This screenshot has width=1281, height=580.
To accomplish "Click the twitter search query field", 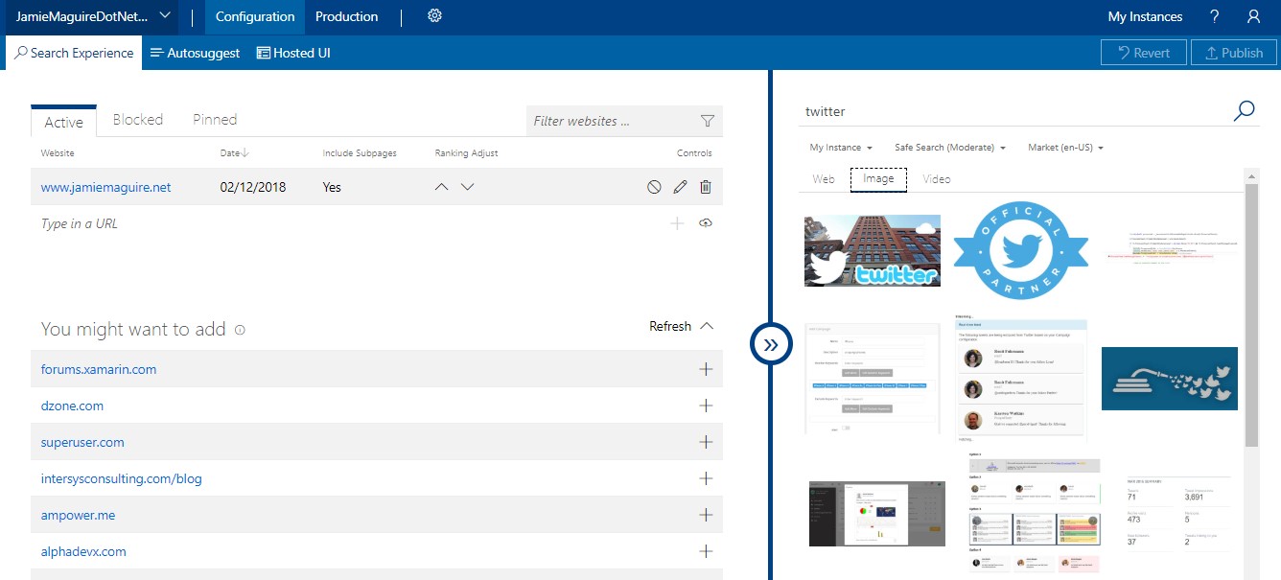I will pos(1014,111).
